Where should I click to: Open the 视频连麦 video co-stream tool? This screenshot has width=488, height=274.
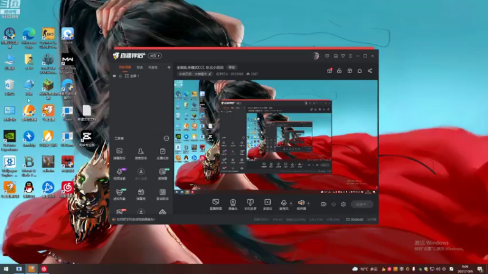point(119,174)
